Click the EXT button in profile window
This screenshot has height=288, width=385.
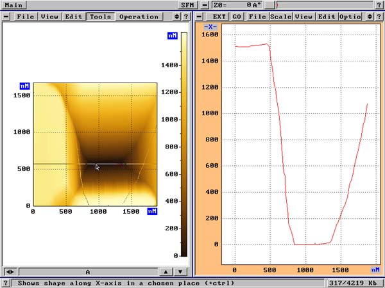click(219, 16)
